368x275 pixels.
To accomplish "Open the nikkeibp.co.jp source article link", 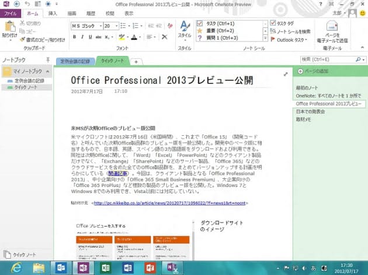I will (161, 203).
